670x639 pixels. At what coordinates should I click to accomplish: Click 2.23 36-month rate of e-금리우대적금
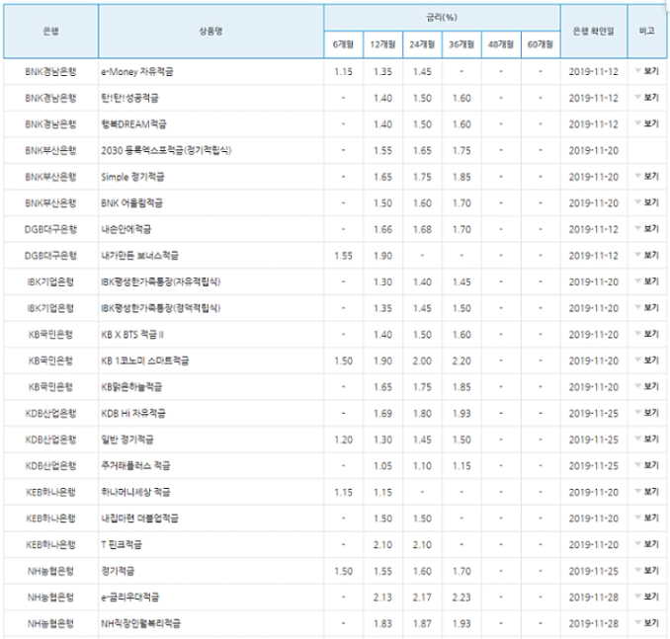461,598
